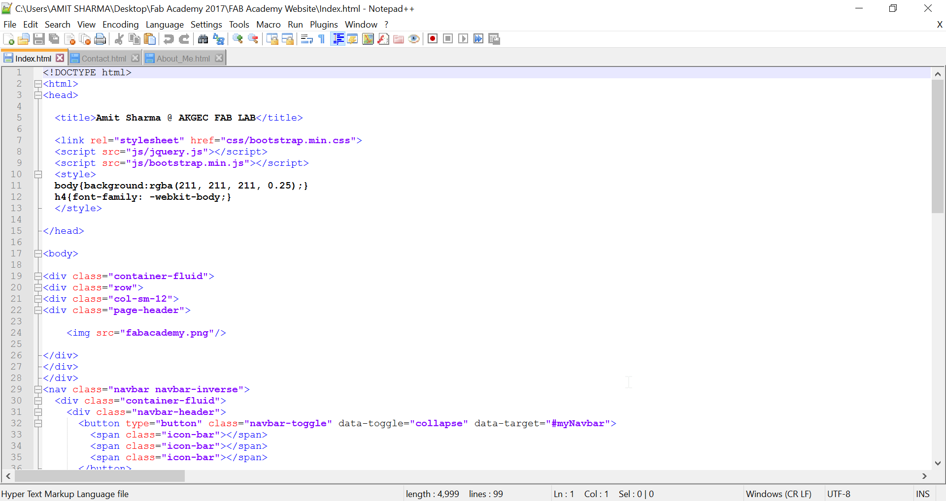Viewport: 946px width, 501px height.
Task: Click the UTF-8 encoding status field
Action: coord(839,494)
